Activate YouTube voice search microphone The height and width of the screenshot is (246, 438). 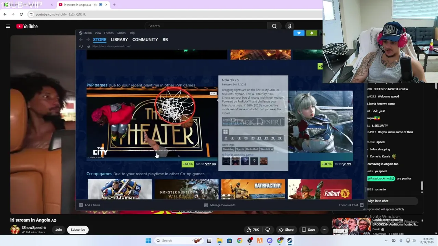[x=289, y=26]
